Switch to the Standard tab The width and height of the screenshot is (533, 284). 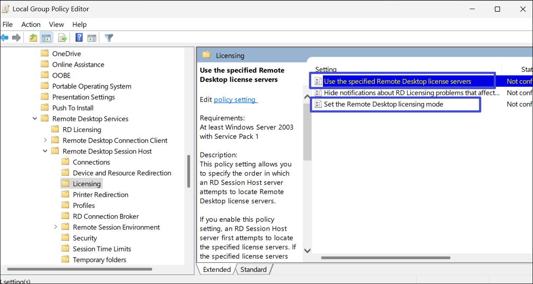tap(253, 270)
